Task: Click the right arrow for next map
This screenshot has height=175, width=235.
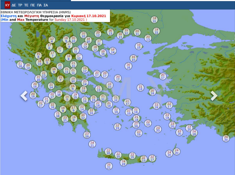Action: [x=214, y=96]
